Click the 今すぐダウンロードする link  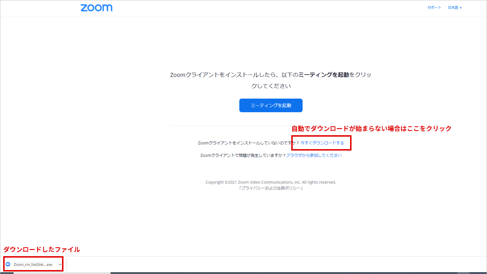[x=322, y=143]
